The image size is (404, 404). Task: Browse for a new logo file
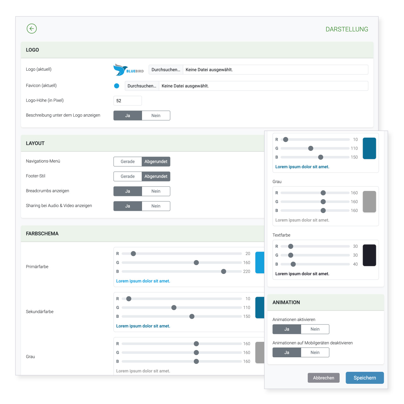click(x=166, y=70)
